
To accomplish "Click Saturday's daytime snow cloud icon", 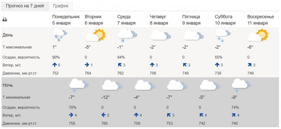I will coord(222,35).
